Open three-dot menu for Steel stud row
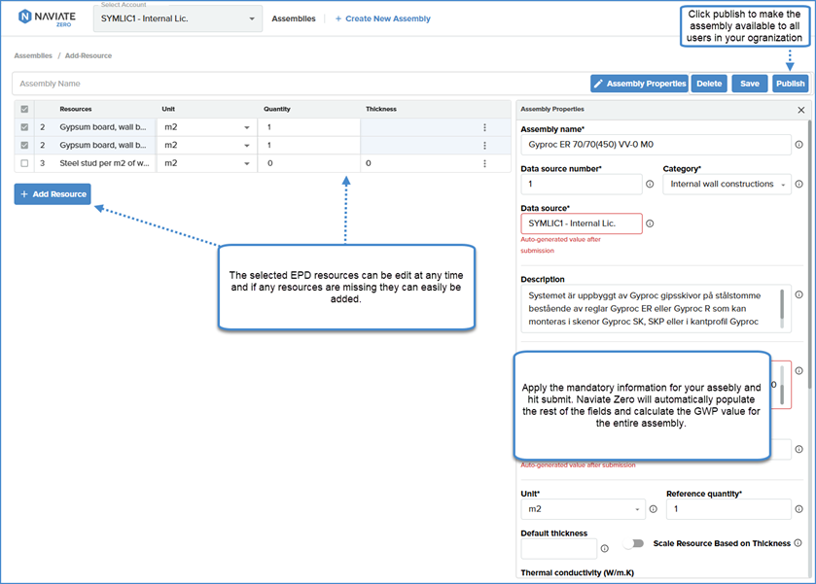This screenshot has width=816, height=584. 484,163
